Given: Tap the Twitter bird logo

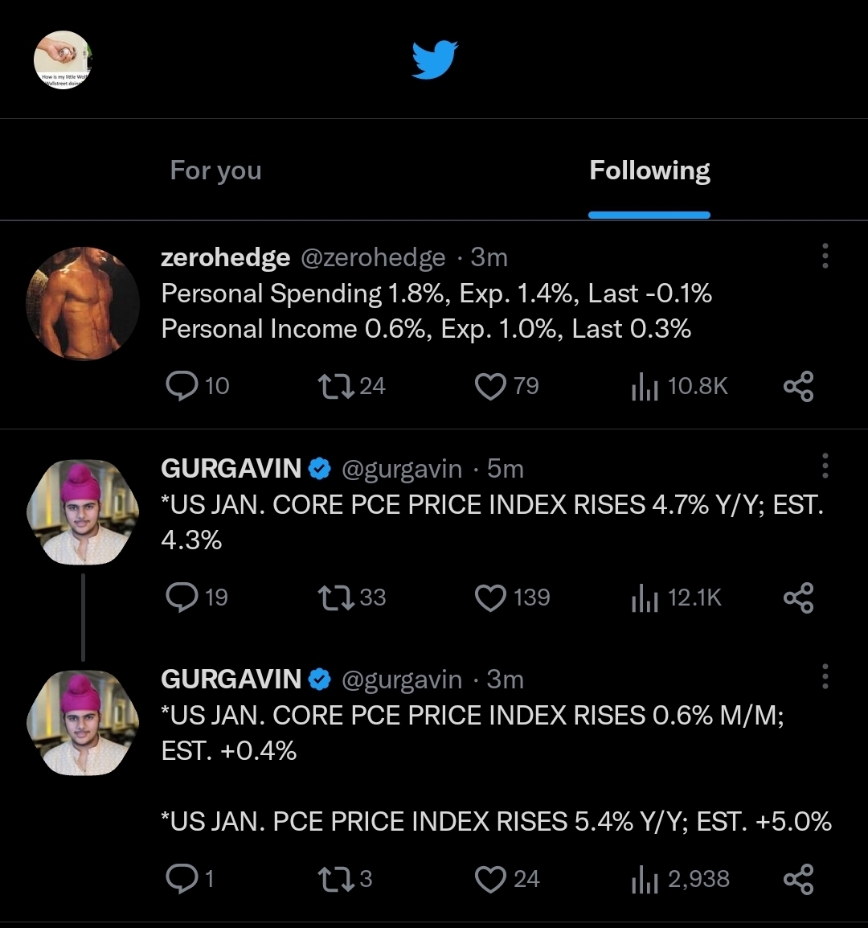Looking at the screenshot, I should pos(434,60).
